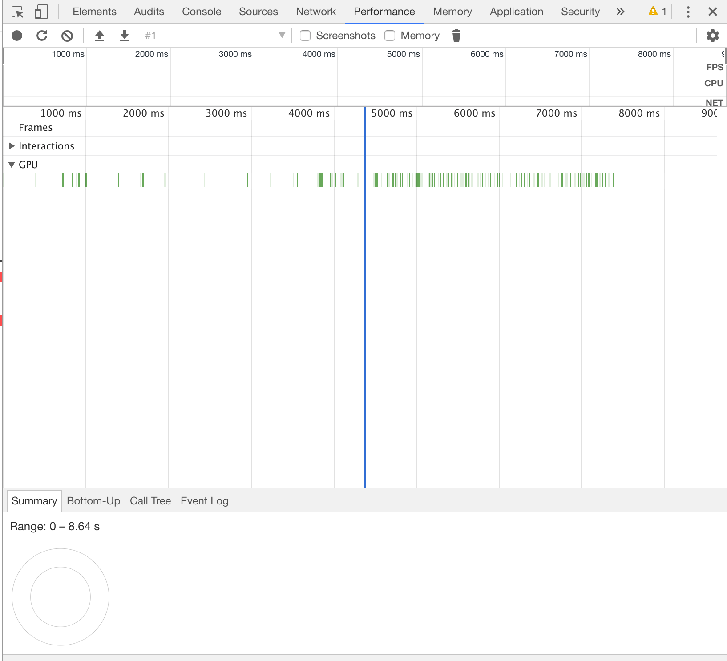Click the 5000 ms flame chart ruler label
The height and width of the screenshot is (661, 727).
pos(392,113)
